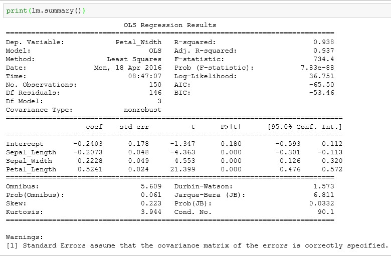
Task: Click the Sepal_Width coefficient 0.2228
Action: (x=90, y=161)
